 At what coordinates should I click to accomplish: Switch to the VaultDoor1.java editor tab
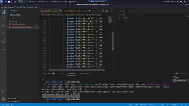(51, 11)
